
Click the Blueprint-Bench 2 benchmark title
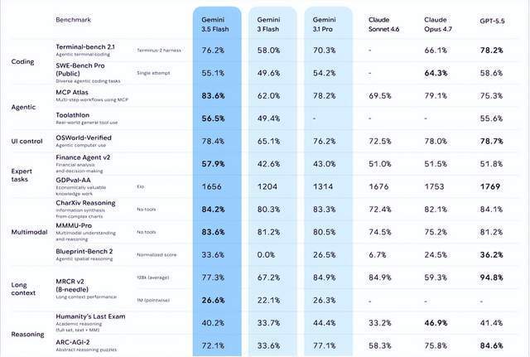pos(84,251)
